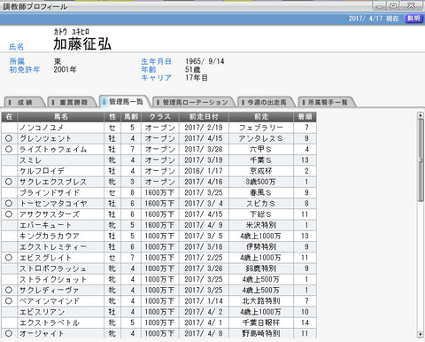Click previous race 千葉日報杯 cell
Viewport: 425px width, 342px height.
pyautogui.click(x=261, y=323)
